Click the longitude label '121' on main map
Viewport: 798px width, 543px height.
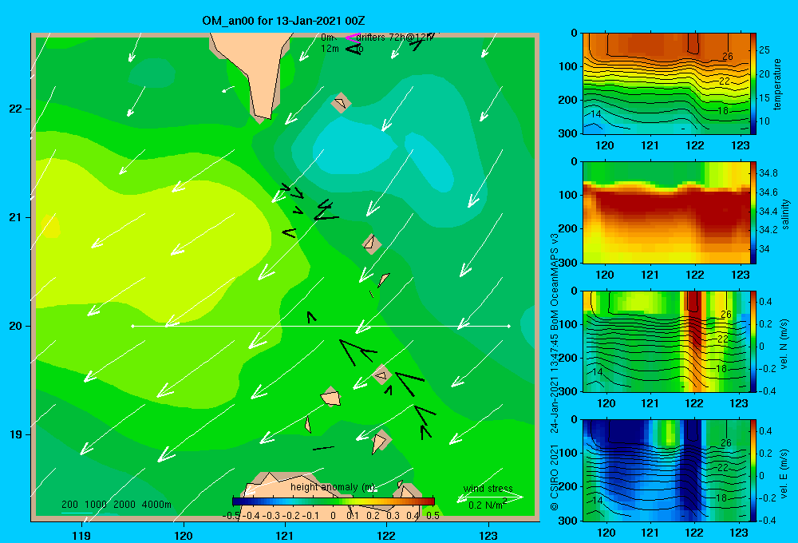(x=285, y=535)
